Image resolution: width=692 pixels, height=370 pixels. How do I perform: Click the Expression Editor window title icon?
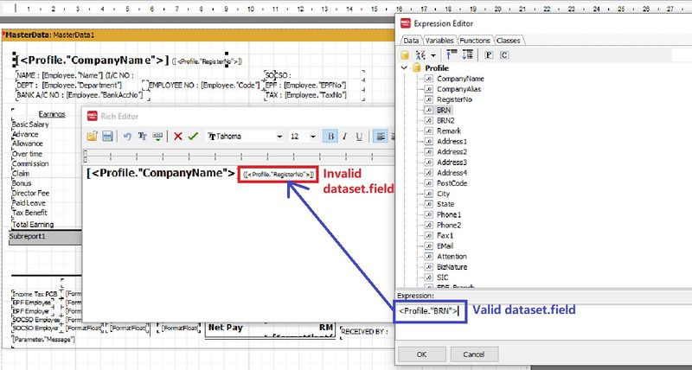pos(406,23)
